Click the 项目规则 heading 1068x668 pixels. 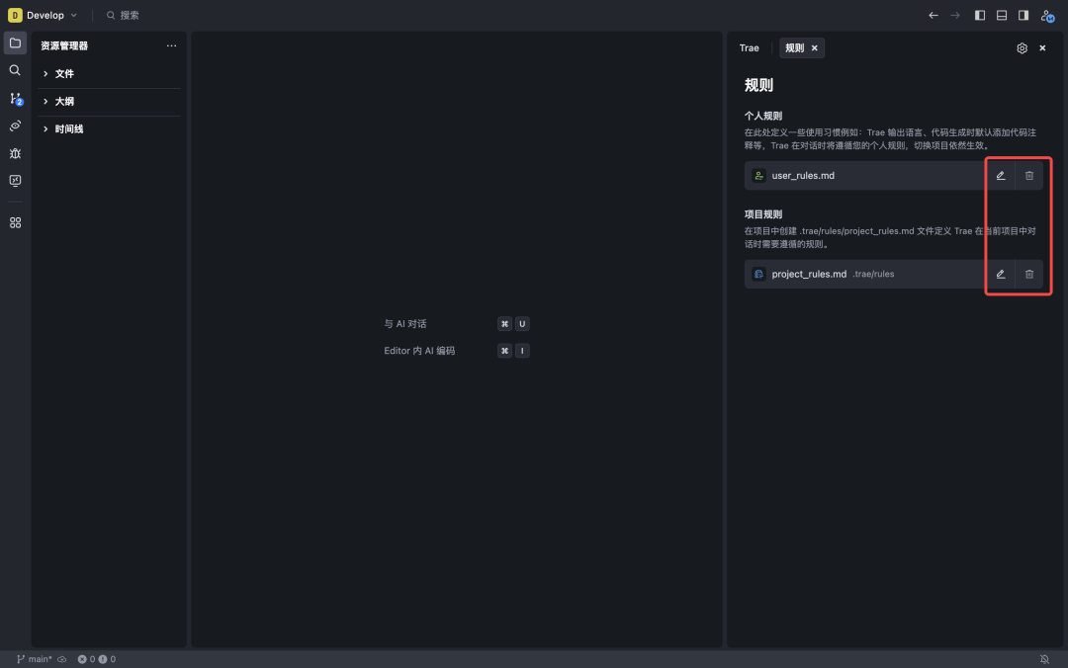(x=762, y=214)
